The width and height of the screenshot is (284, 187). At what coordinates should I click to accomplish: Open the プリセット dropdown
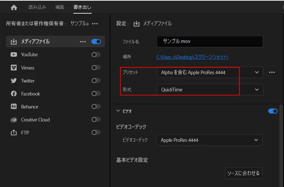pos(210,72)
